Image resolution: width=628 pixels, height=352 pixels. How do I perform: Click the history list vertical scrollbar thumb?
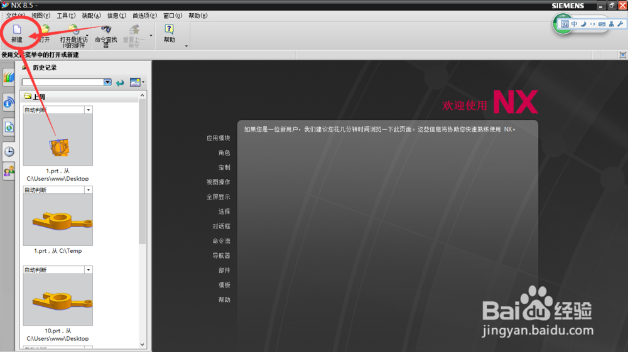coord(142,171)
